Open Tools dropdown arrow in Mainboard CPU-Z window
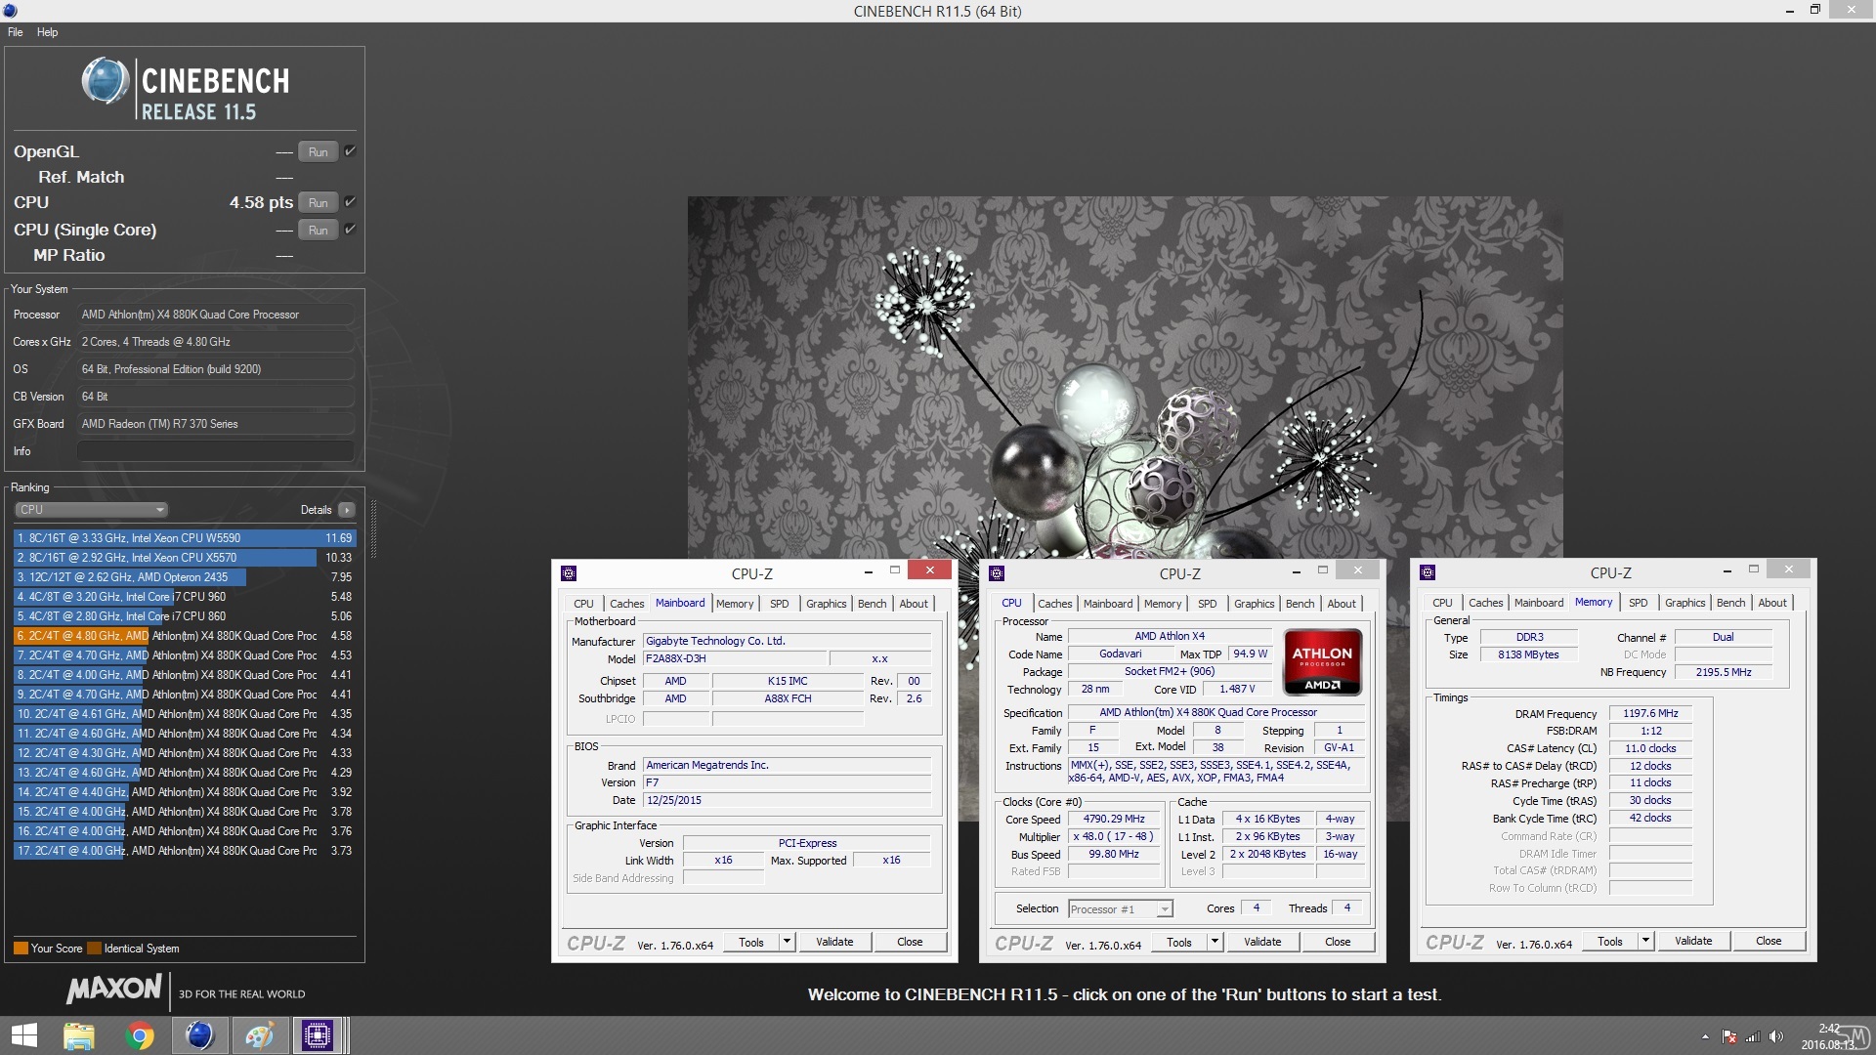 tap(787, 943)
